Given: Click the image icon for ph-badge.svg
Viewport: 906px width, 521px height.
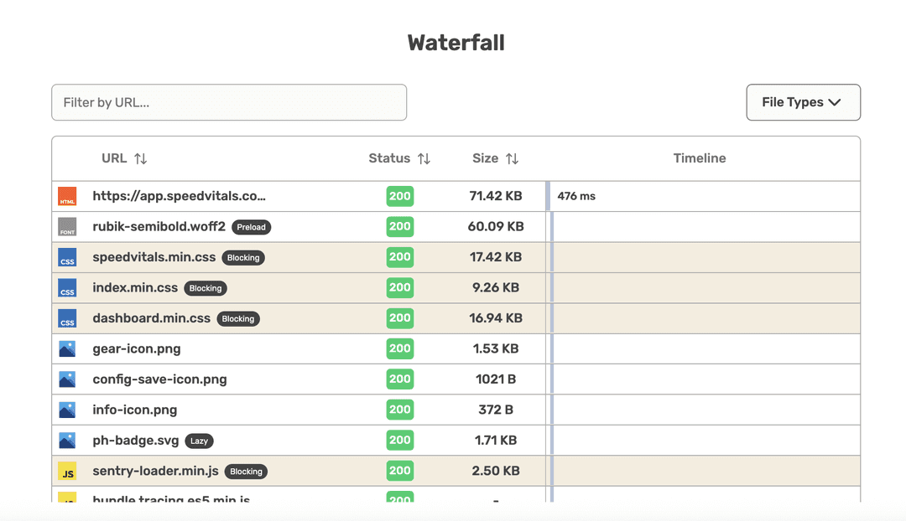Looking at the screenshot, I should pos(67,441).
